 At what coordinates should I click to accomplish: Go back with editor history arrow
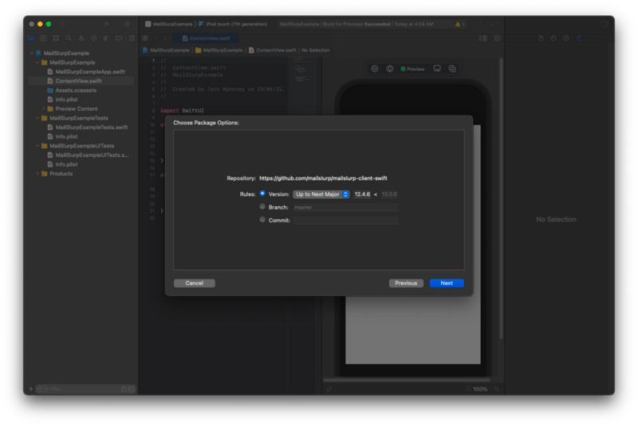coord(156,38)
